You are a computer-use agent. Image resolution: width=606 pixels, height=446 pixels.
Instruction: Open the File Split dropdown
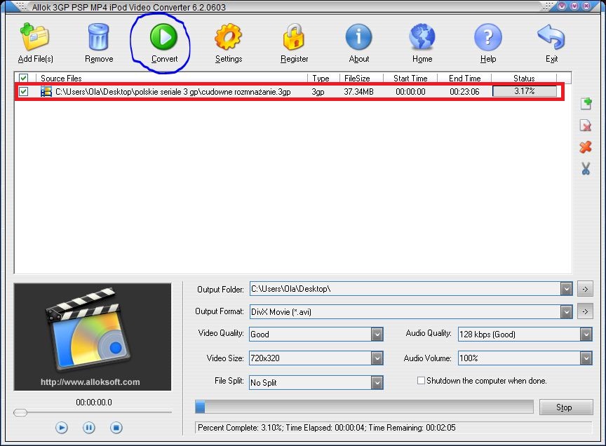(x=377, y=383)
